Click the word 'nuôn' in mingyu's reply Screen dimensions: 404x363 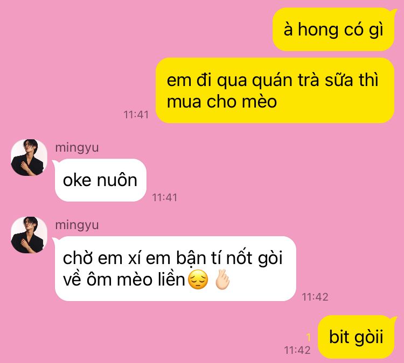point(117,180)
